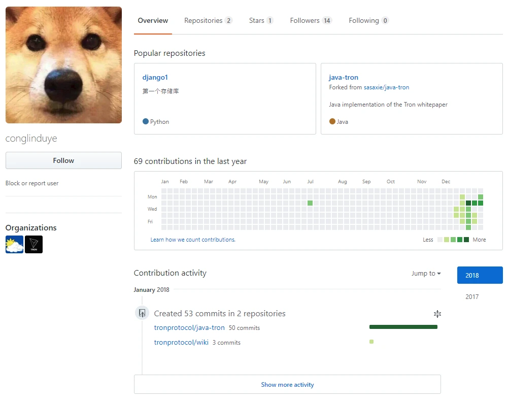View the Following tab
The height and width of the screenshot is (401, 508).
coord(368,20)
